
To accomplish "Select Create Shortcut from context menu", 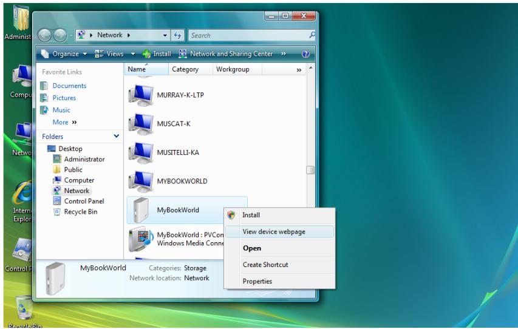I will (x=280, y=265).
